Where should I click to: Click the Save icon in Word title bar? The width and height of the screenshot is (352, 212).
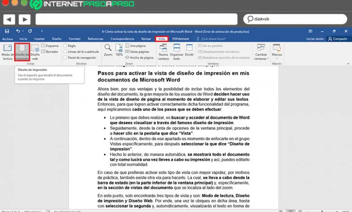[7, 31]
